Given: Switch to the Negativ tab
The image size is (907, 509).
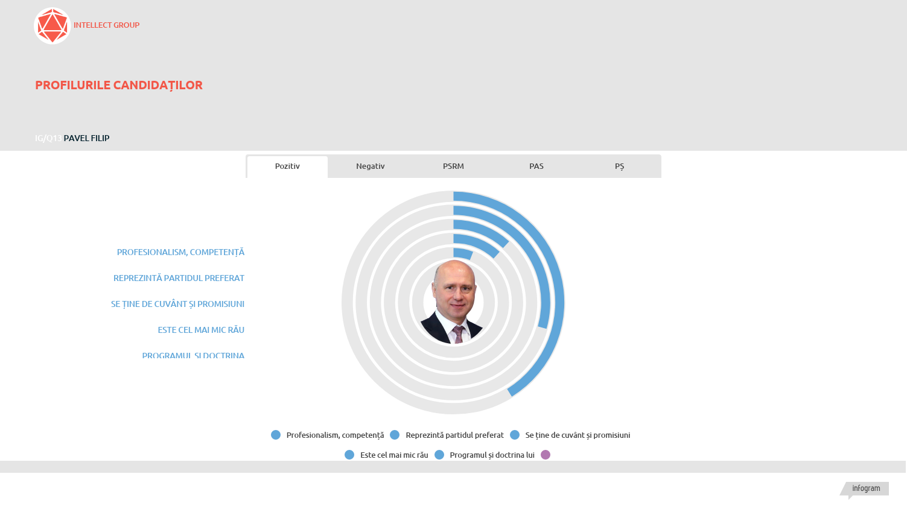Looking at the screenshot, I should click(370, 166).
